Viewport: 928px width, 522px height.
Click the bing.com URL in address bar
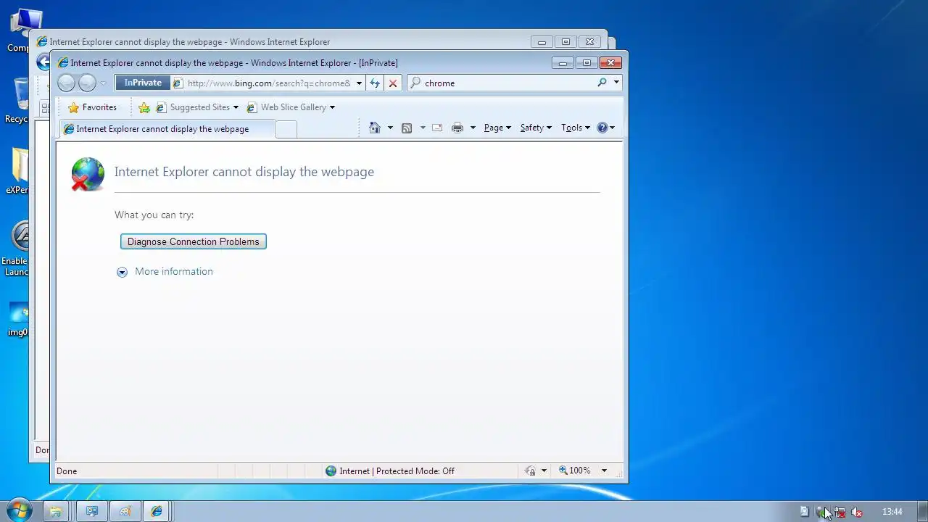269,83
